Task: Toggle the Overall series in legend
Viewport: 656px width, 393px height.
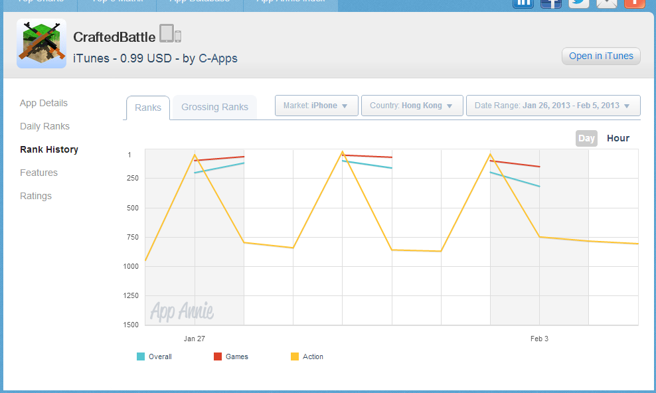Action: 155,356
